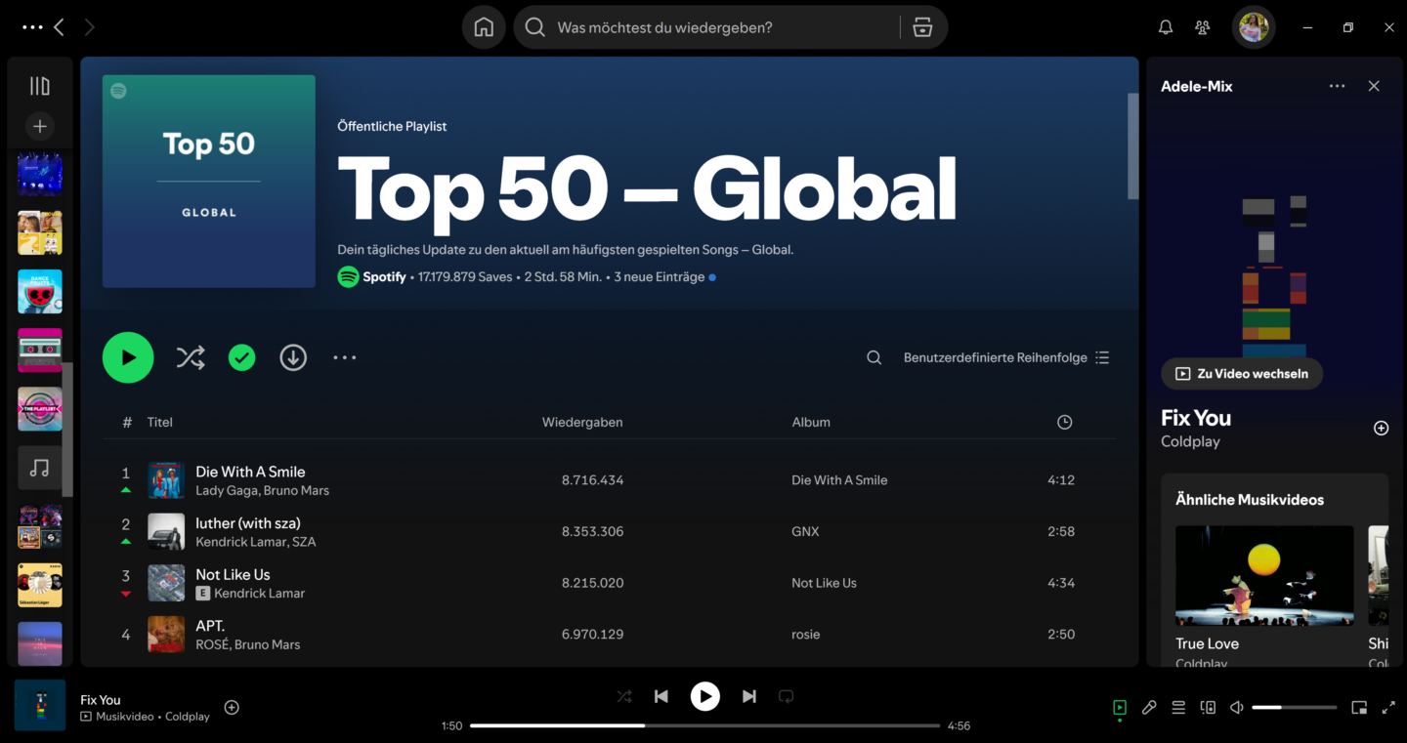1407x743 pixels.
Task: Open the lyrics view
Action: tap(1149, 707)
